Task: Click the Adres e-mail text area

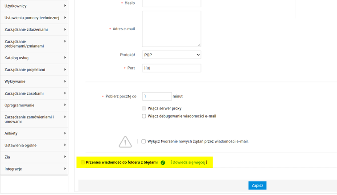Action: pyautogui.click(x=171, y=29)
